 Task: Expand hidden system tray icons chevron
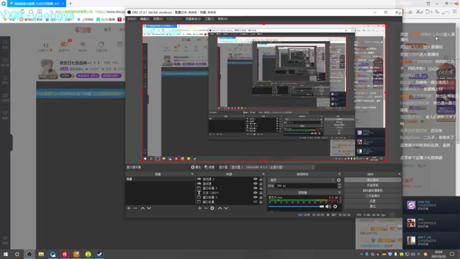click(x=361, y=254)
